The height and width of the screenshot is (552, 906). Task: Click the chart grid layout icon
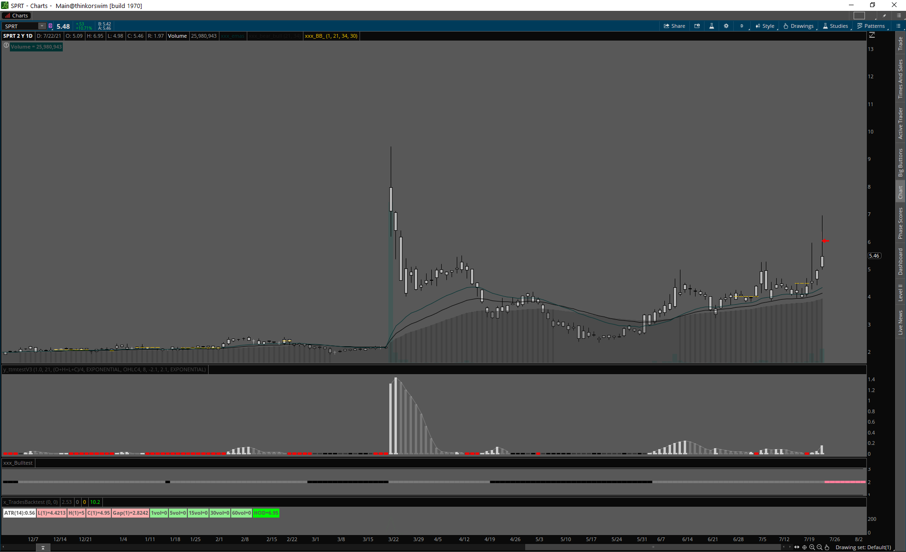859,16
